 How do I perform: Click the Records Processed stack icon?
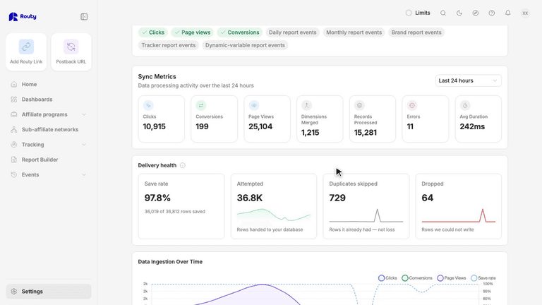pos(359,105)
